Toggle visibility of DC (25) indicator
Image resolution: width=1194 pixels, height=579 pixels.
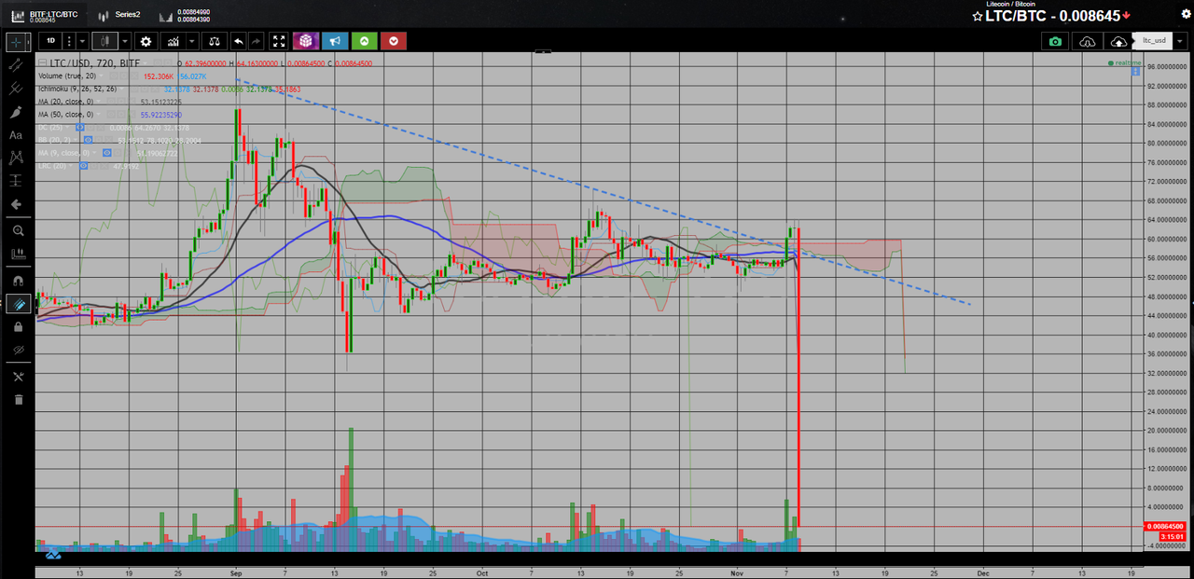[x=80, y=127]
